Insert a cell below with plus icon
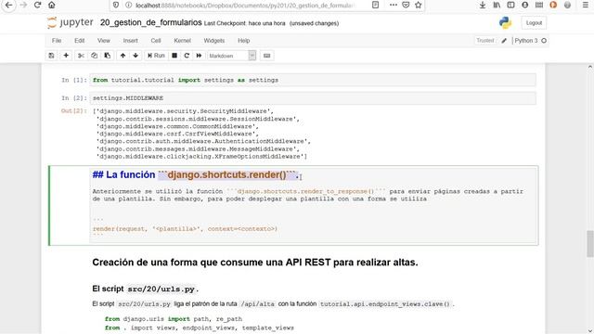Screen dimensions: 594x334 coord(66,56)
